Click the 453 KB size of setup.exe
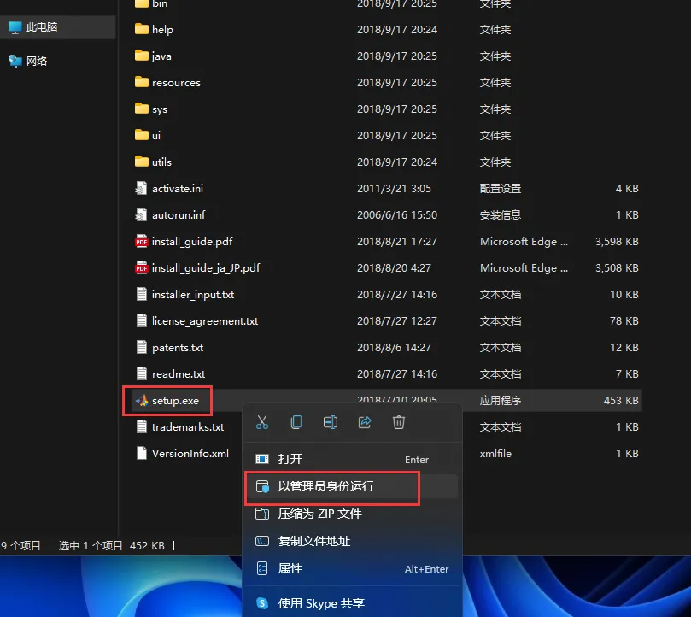This screenshot has width=691, height=617. 621,401
